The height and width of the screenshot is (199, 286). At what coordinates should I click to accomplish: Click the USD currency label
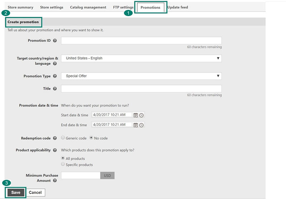pyautogui.click(x=108, y=175)
